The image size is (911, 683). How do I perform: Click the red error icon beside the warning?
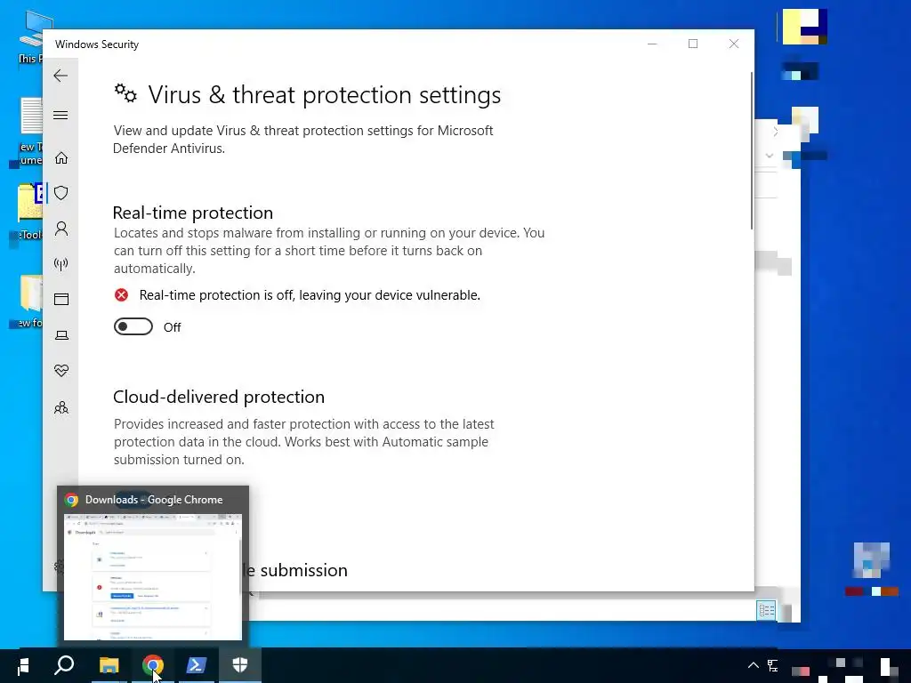[121, 295]
